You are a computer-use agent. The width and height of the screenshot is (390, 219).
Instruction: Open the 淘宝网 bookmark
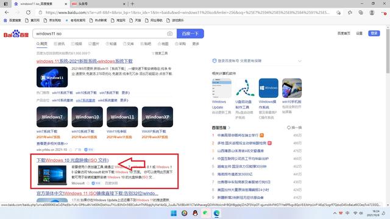click(118, 20)
